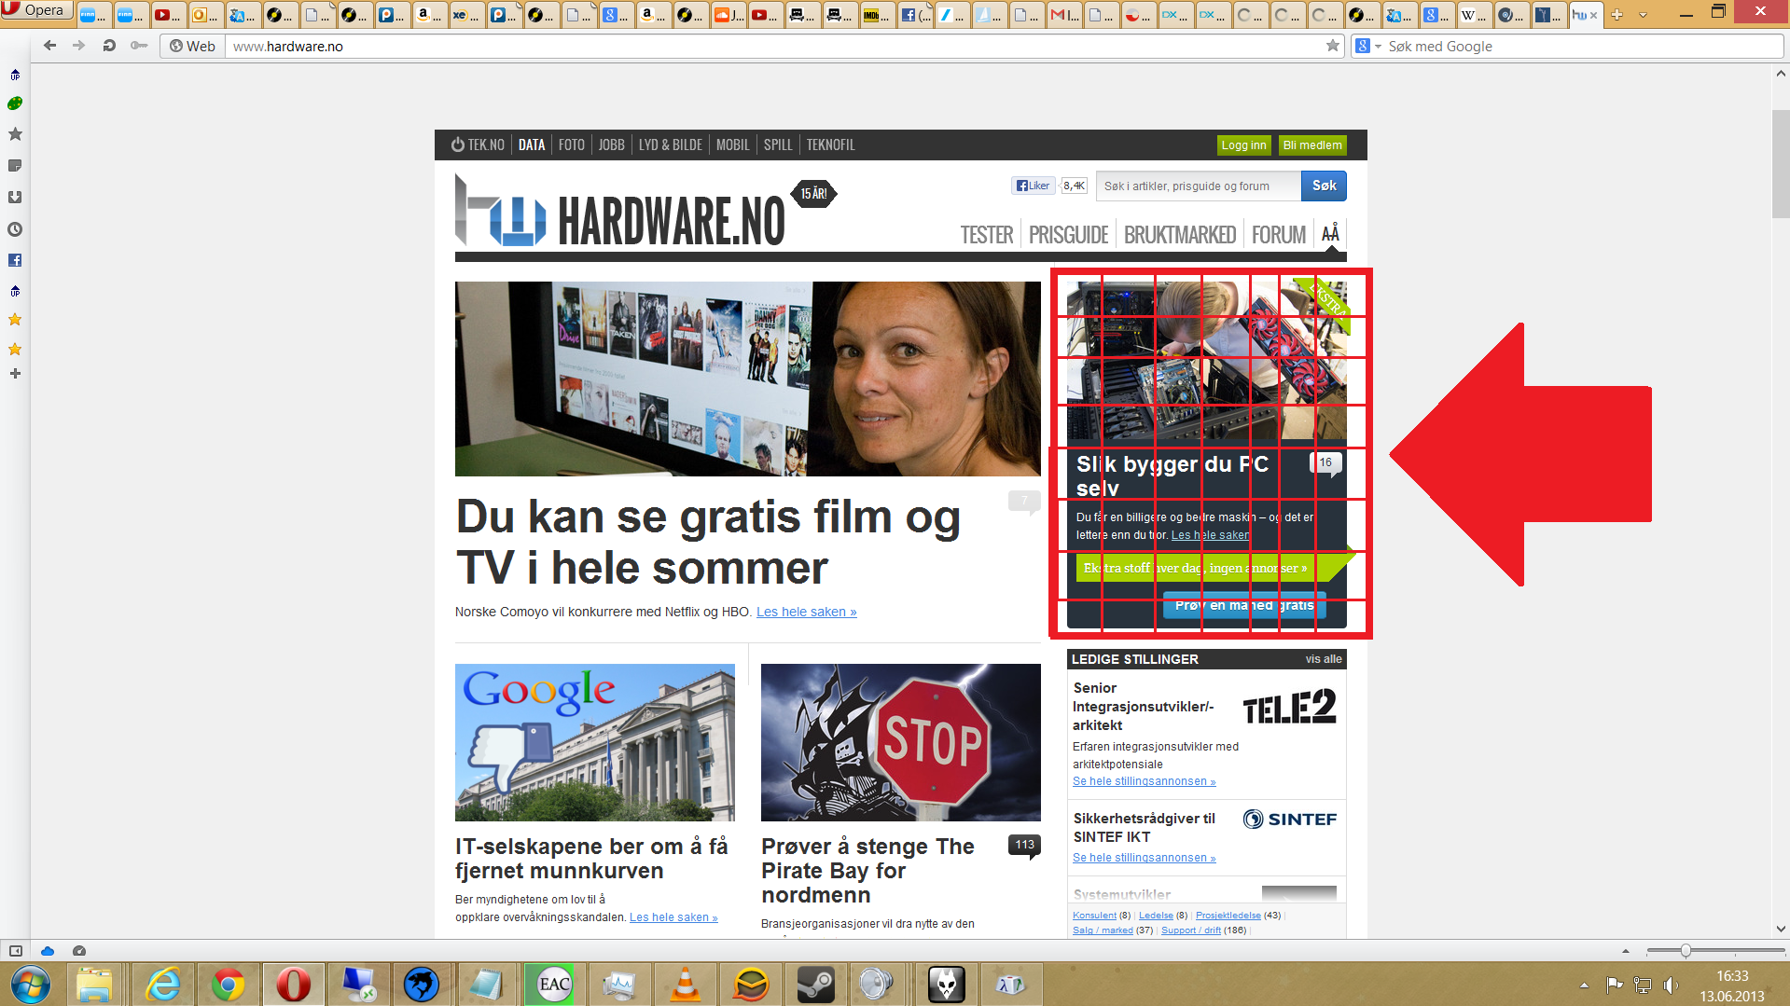Adjust the page zoom slider

pos(1715,950)
